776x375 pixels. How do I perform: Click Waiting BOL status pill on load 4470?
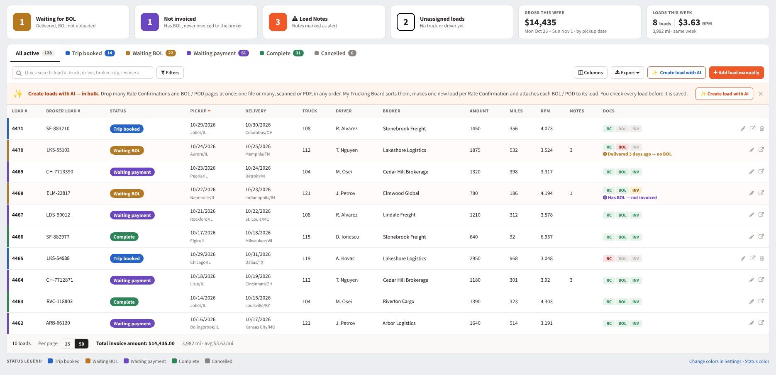(127, 150)
